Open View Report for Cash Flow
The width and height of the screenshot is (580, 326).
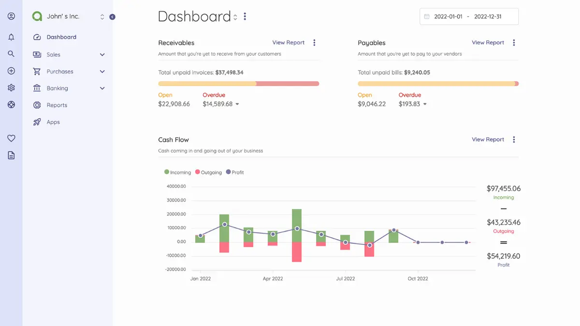coord(488,140)
